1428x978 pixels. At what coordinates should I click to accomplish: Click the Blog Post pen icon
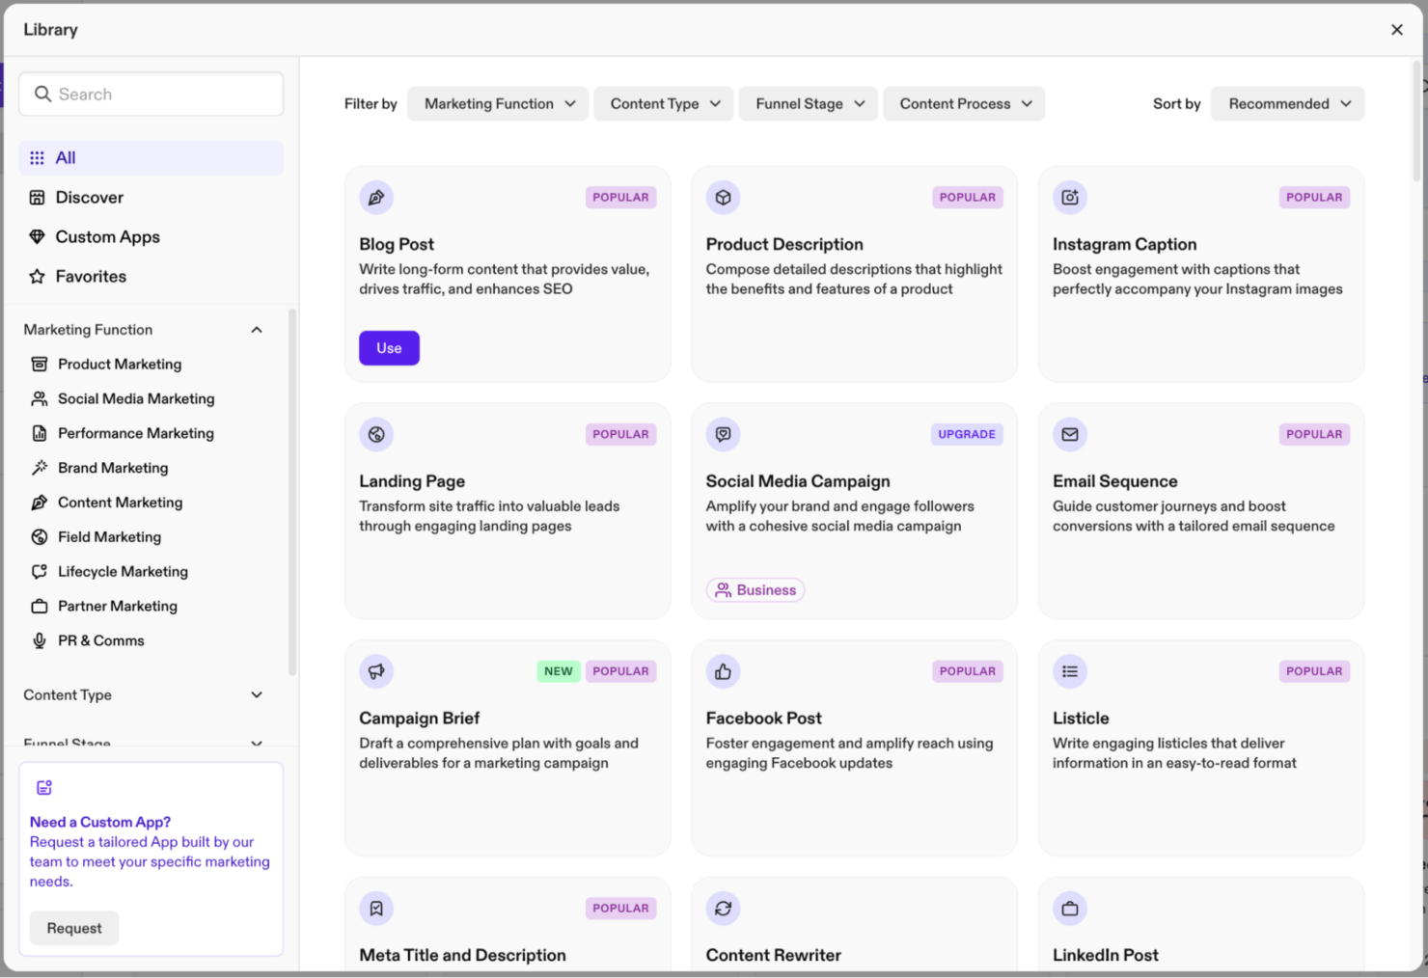pos(376,197)
